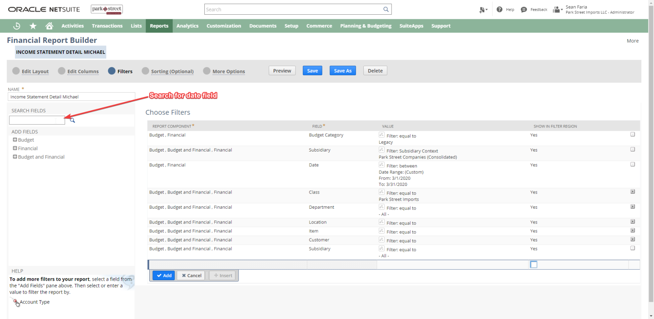Image resolution: width=654 pixels, height=319 pixels.
Task: Open the Shortcuts star icon
Action: pyautogui.click(x=33, y=26)
